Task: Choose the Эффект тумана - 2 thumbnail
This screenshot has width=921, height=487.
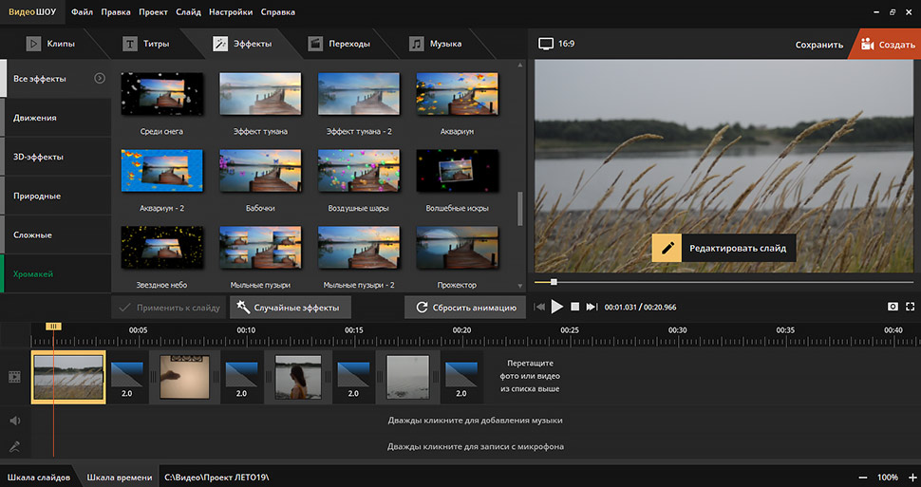Action: click(359, 94)
